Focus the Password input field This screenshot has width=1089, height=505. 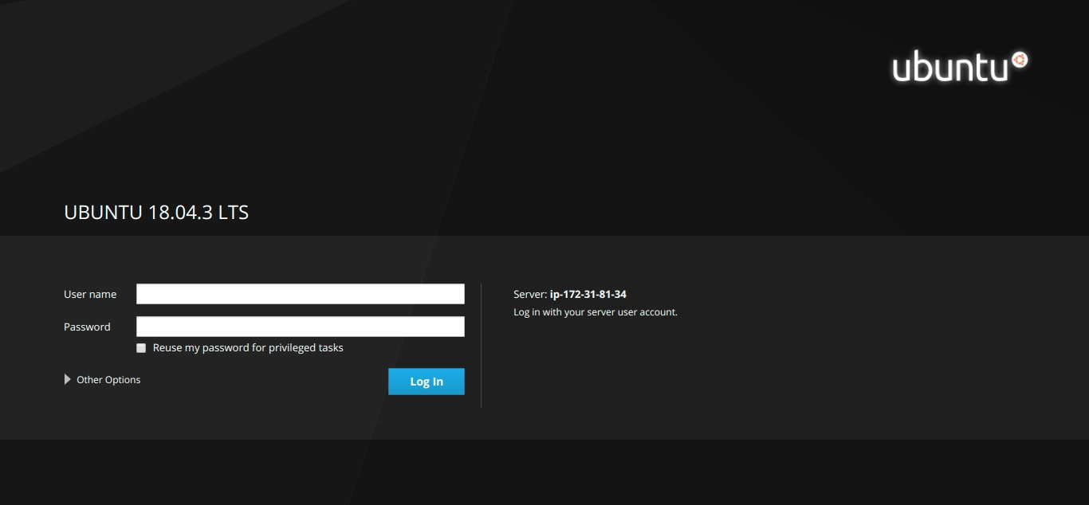tap(301, 327)
